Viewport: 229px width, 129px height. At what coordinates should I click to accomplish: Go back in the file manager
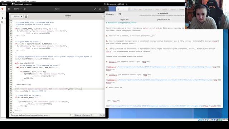point(119,9)
